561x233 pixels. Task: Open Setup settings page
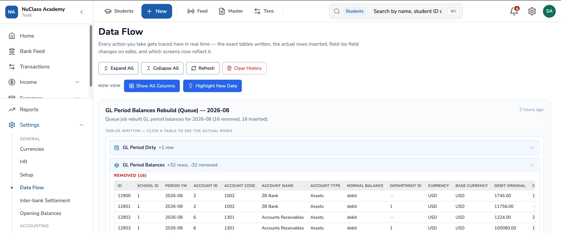coord(27,175)
